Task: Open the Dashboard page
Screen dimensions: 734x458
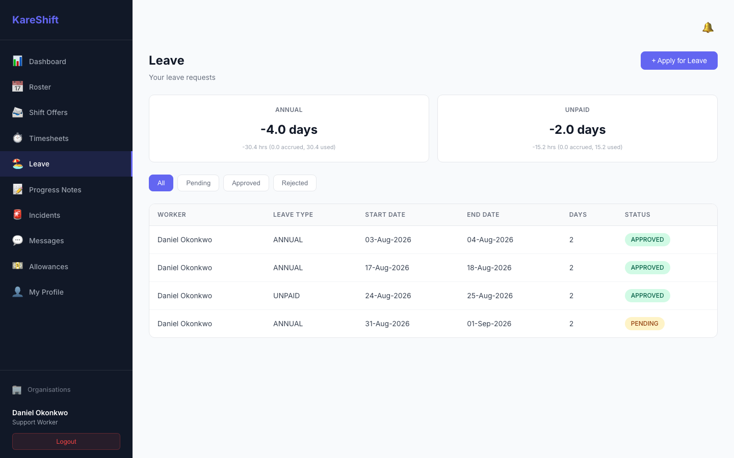Action: pyautogui.click(x=66, y=61)
